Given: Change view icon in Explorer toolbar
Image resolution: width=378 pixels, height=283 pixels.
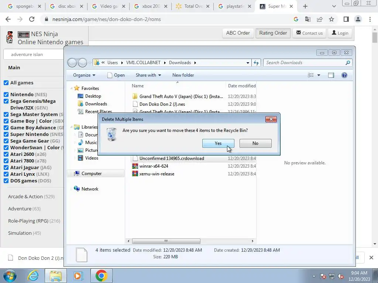Looking at the screenshot, I should tap(311, 75).
